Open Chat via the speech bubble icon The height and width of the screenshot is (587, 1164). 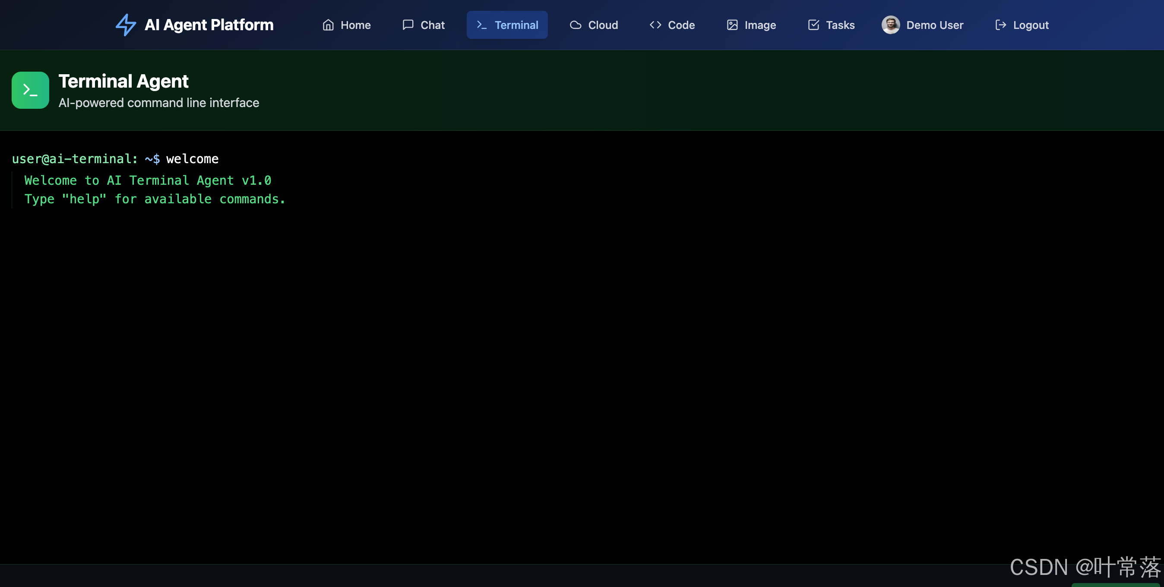408,25
